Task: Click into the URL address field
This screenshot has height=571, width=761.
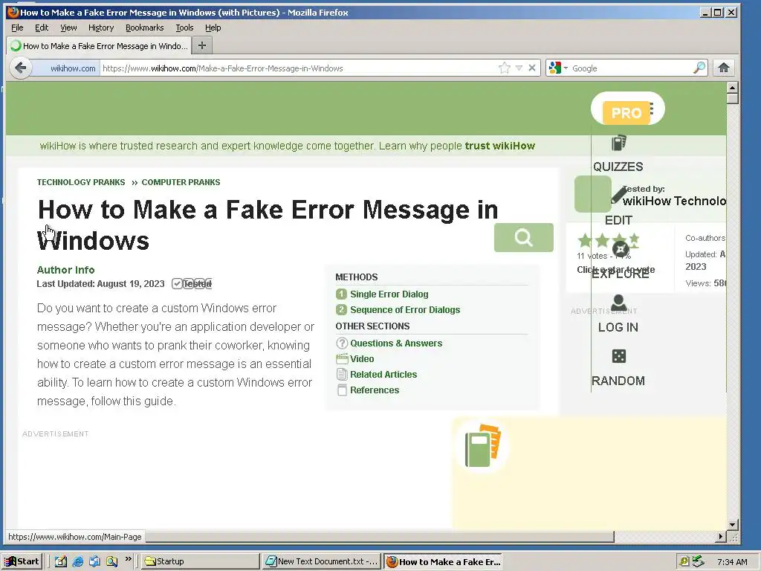Action: (x=299, y=68)
